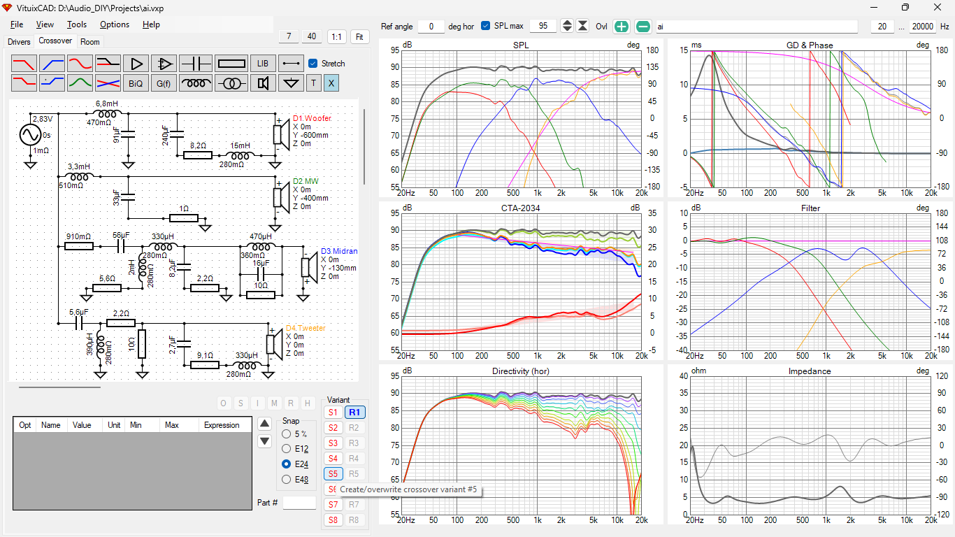
Task: Select the red S-curve filter block icon
Action: 80,64
